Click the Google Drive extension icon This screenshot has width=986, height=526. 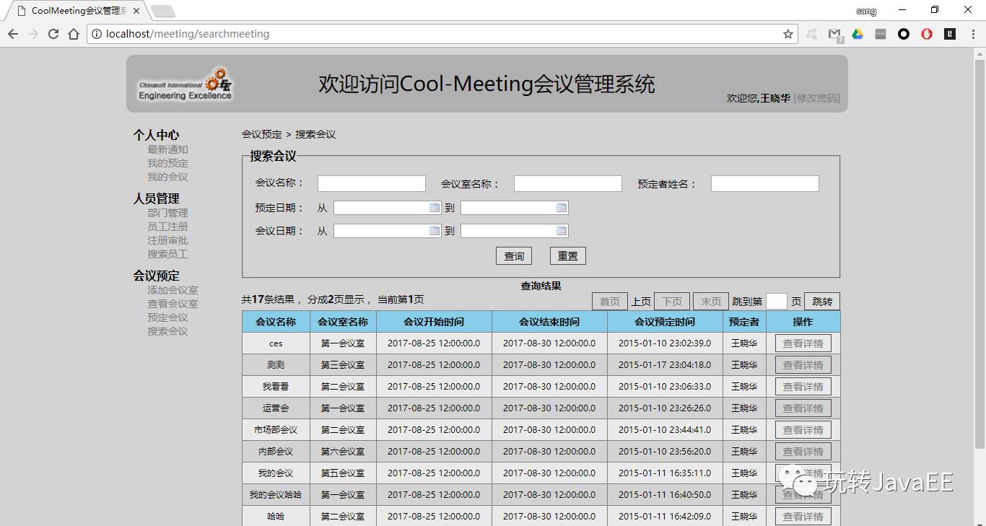click(x=858, y=34)
